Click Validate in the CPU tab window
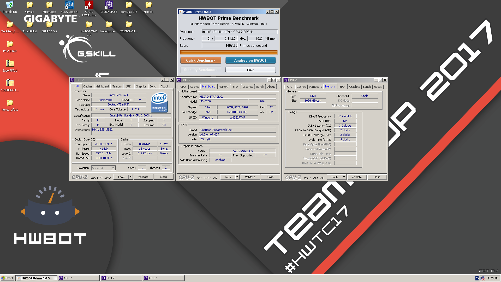This screenshot has width=501, height=282. click(x=143, y=177)
